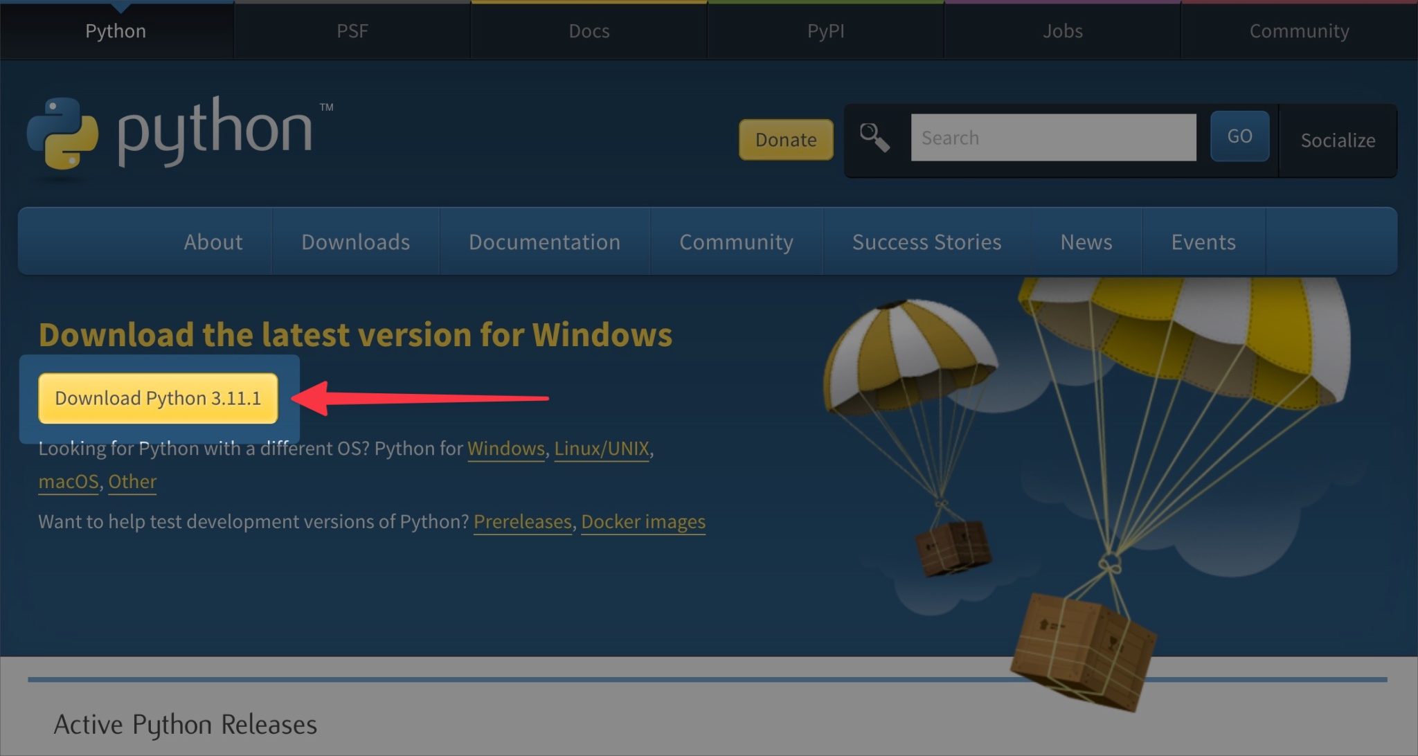Open the Documentation menu

(545, 242)
